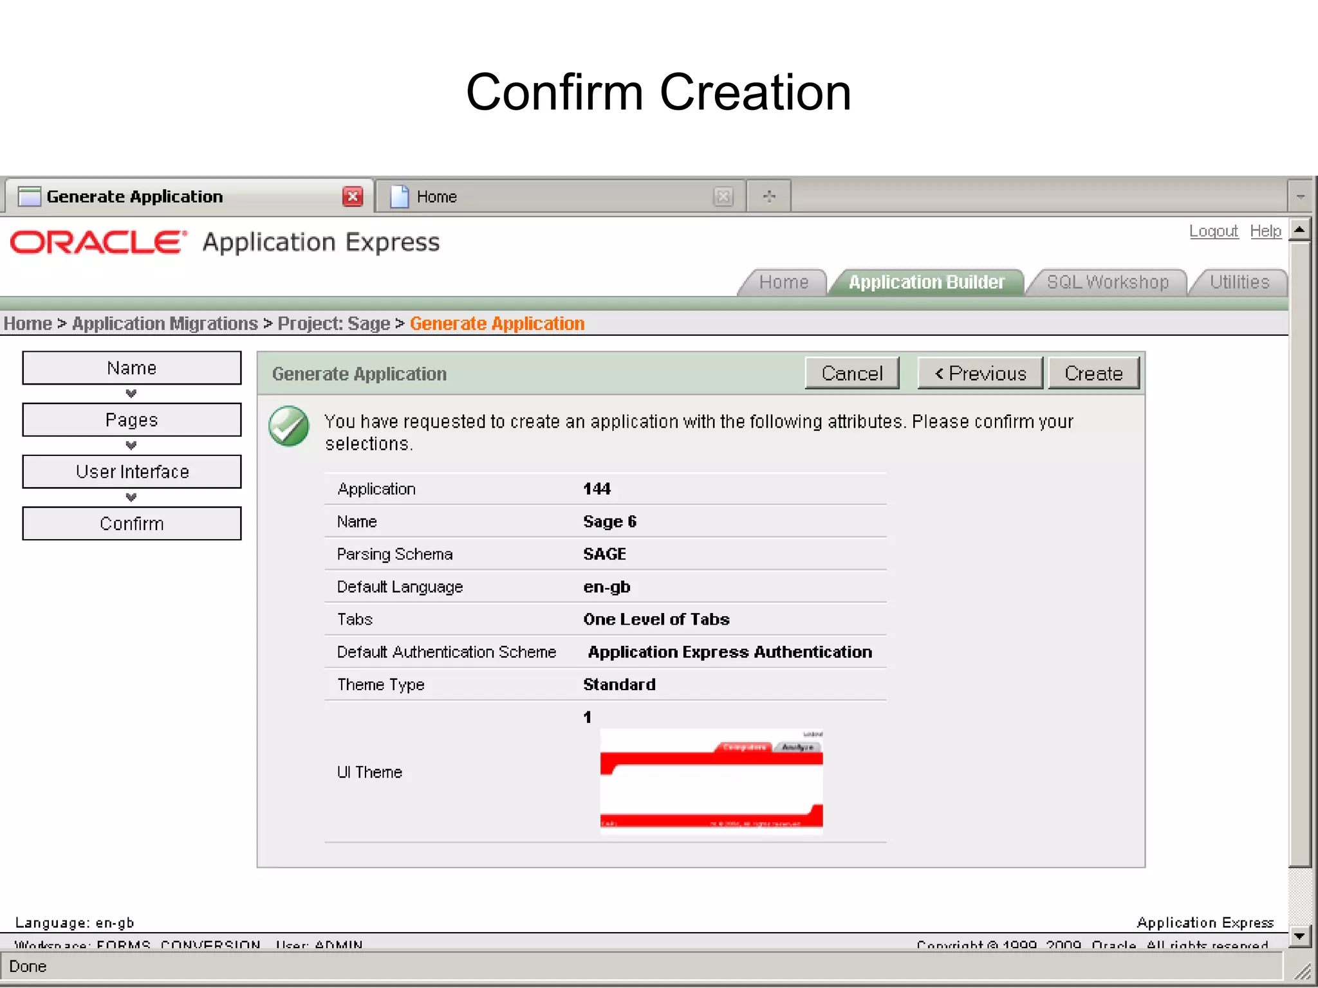
Task: Click the parsing schema value SAGE
Action: point(604,554)
